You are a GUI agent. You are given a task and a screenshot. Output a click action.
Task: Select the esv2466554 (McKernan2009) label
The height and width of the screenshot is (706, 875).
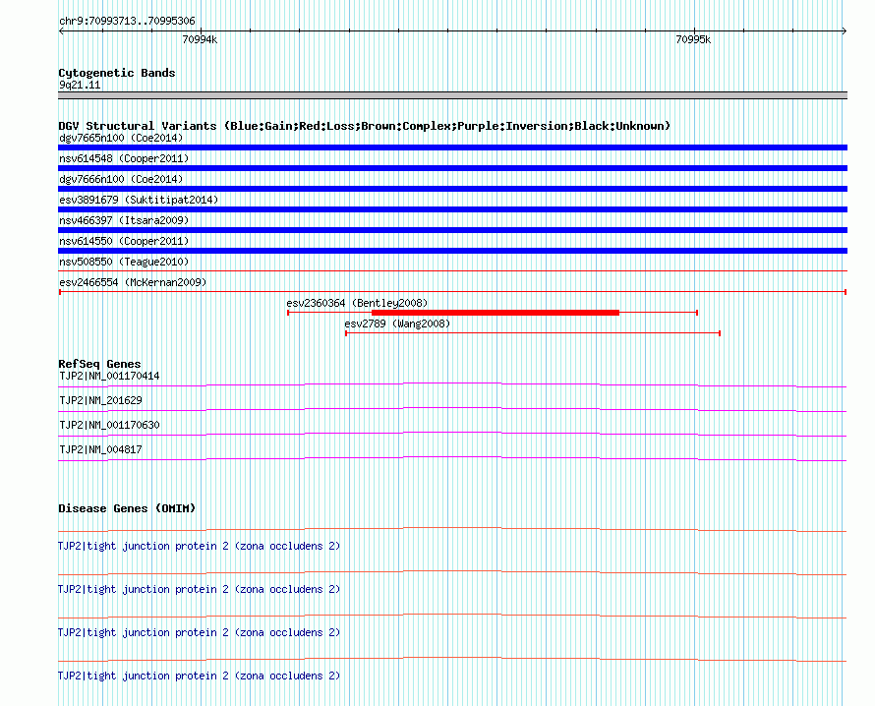point(133,282)
